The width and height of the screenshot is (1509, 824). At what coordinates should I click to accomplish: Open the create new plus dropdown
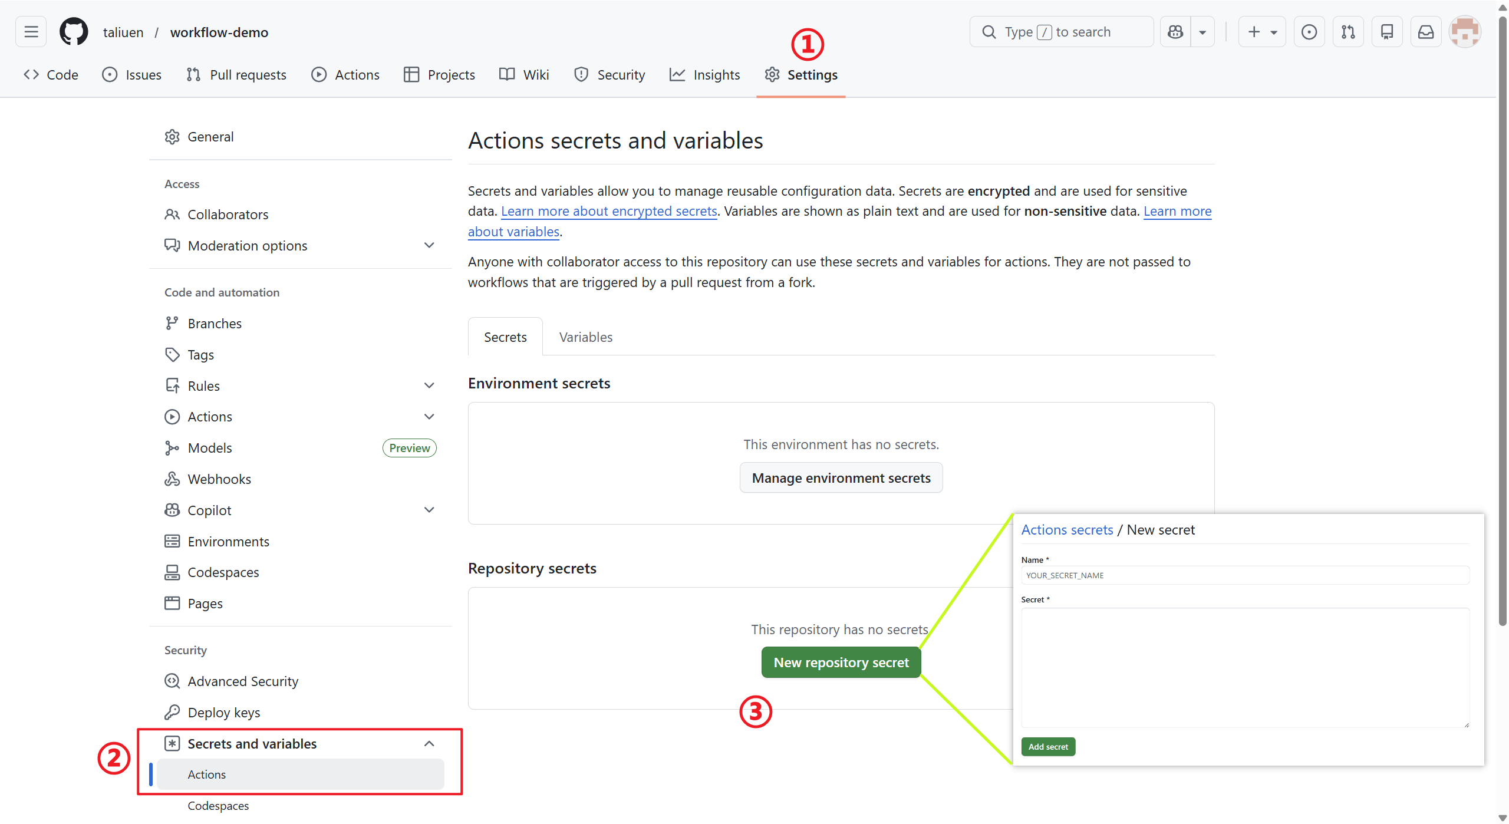(x=1261, y=32)
